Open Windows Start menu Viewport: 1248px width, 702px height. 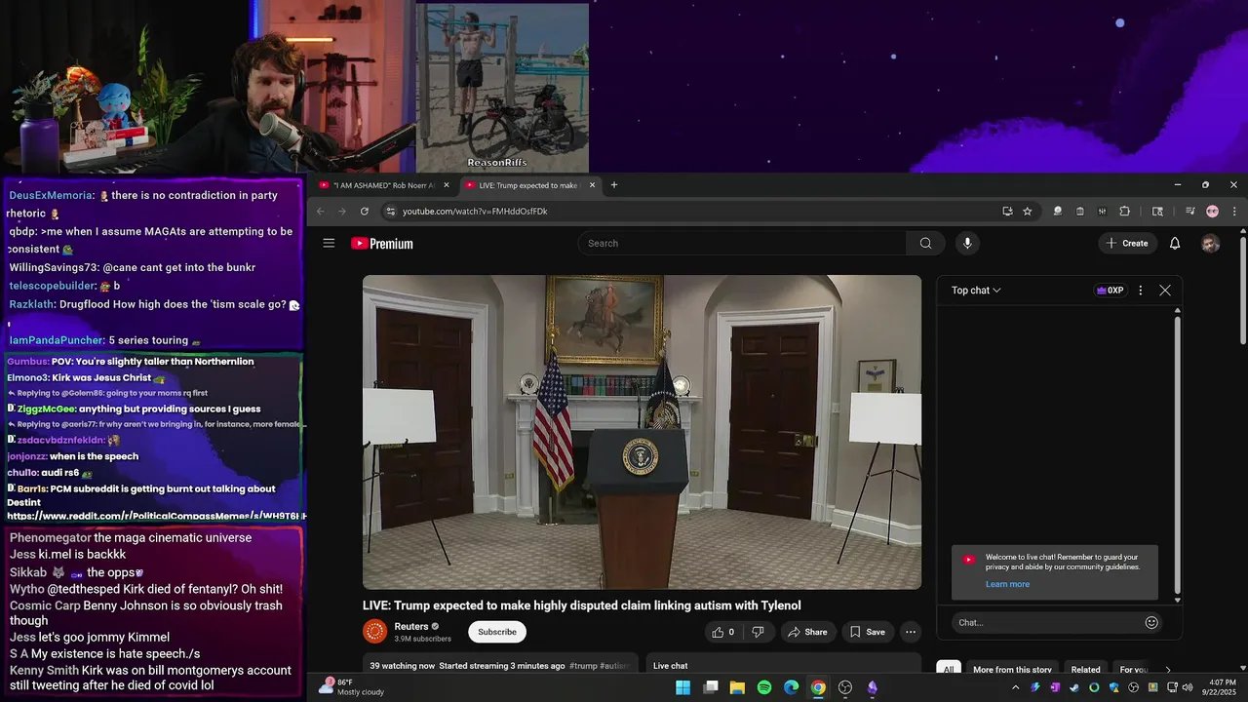tap(683, 687)
